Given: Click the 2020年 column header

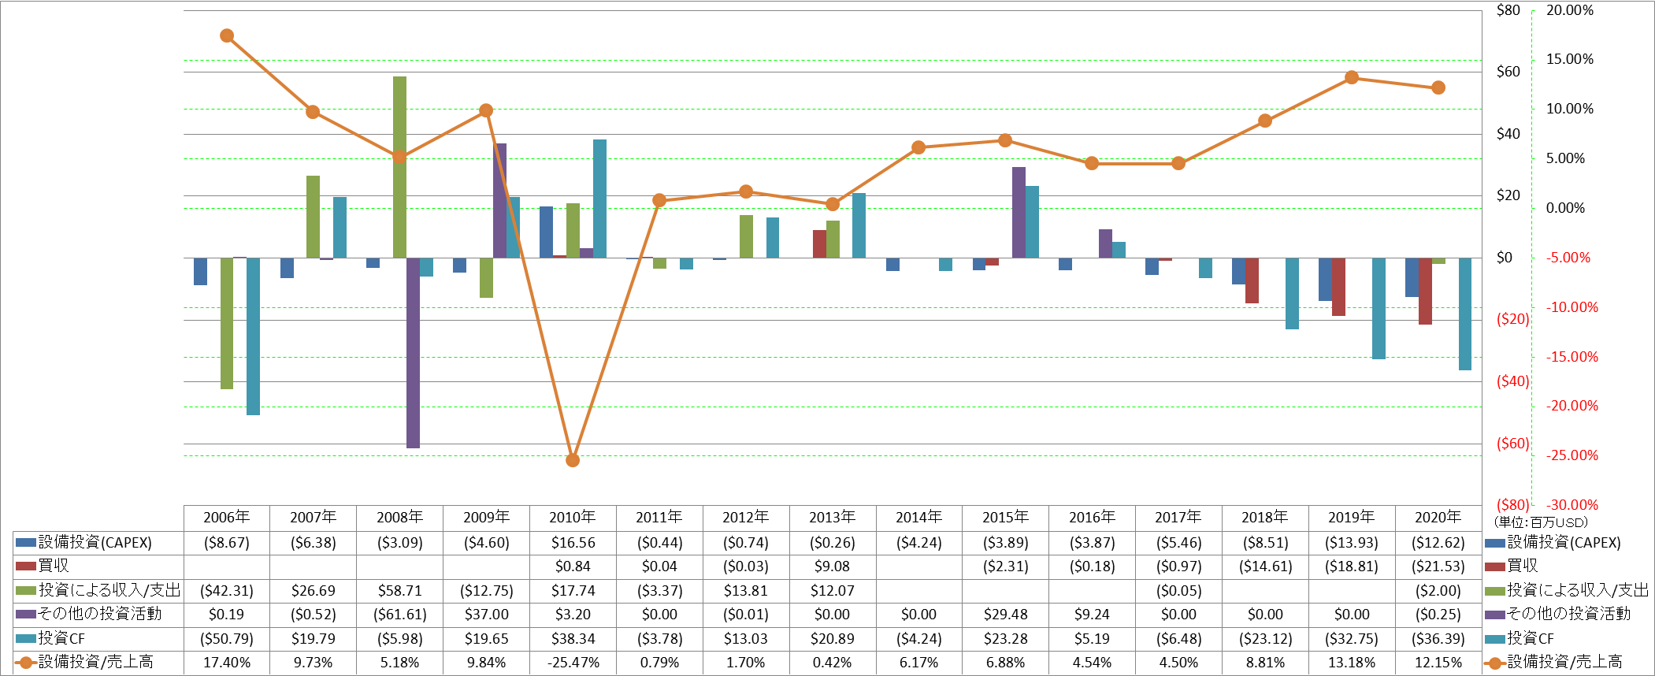Looking at the screenshot, I should 1438,518.
